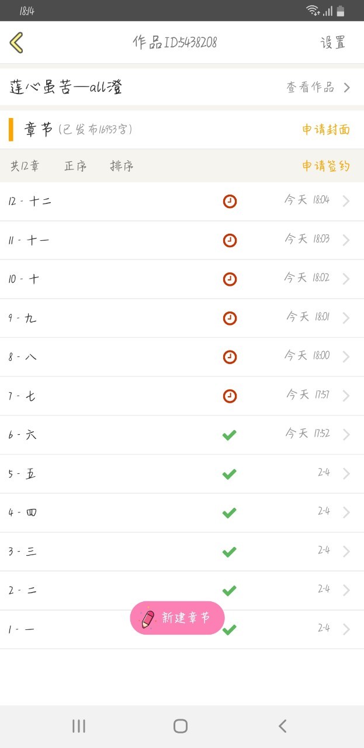This screenshot has width=364, height=748.
Task: Open chapter 8 using the right chevron
Action: coord(346,357)
